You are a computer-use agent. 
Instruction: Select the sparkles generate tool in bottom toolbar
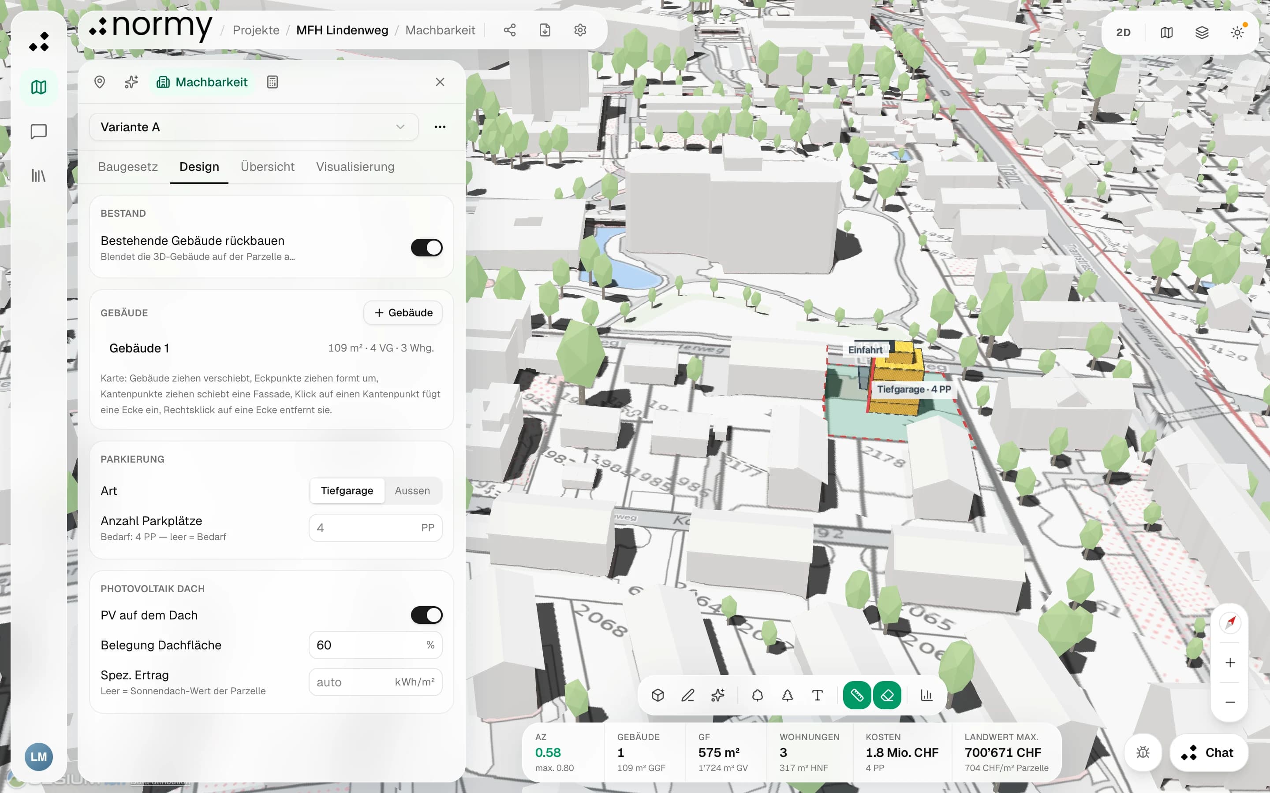(718, 695)
